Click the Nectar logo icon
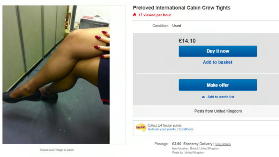The width and height of the screenshot is (279, 157). (x=141, y=127)
